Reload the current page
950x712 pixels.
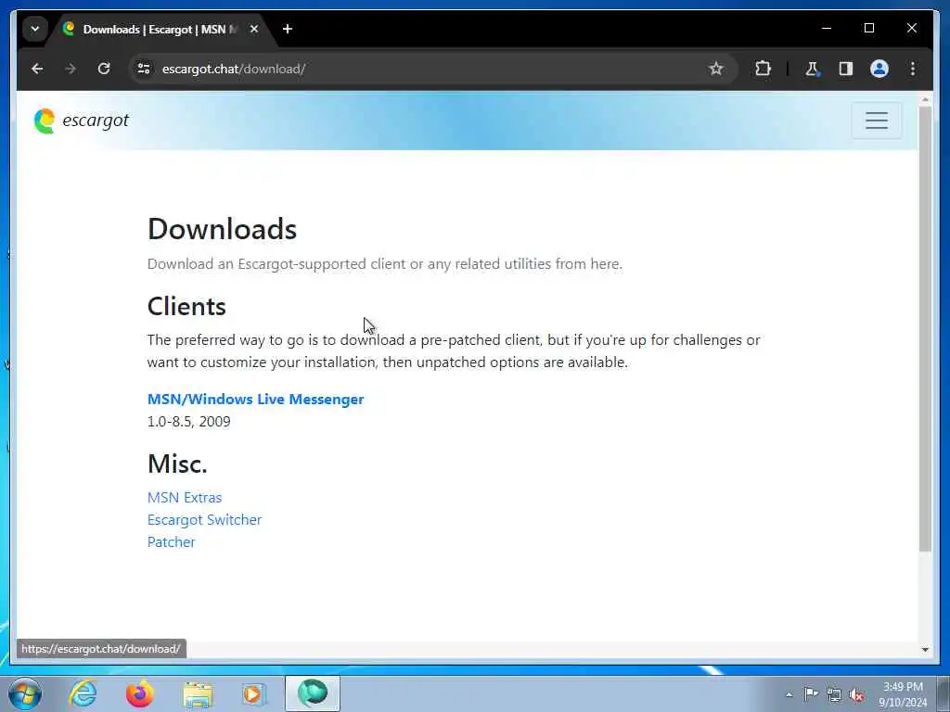click(x=104, y=69)
